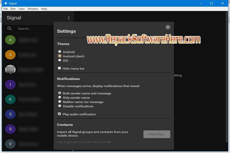
Task: Select the iOS theme radio button
Action: (x=59, y=60)
